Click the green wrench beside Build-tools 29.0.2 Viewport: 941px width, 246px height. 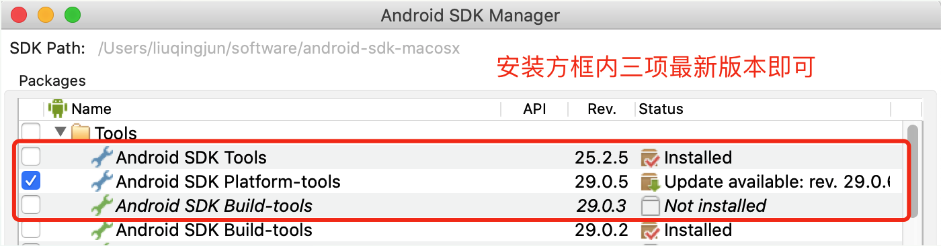tap(102, 230)
